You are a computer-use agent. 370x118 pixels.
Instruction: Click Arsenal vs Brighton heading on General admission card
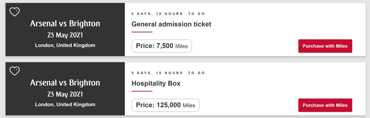tap(65, 24)
